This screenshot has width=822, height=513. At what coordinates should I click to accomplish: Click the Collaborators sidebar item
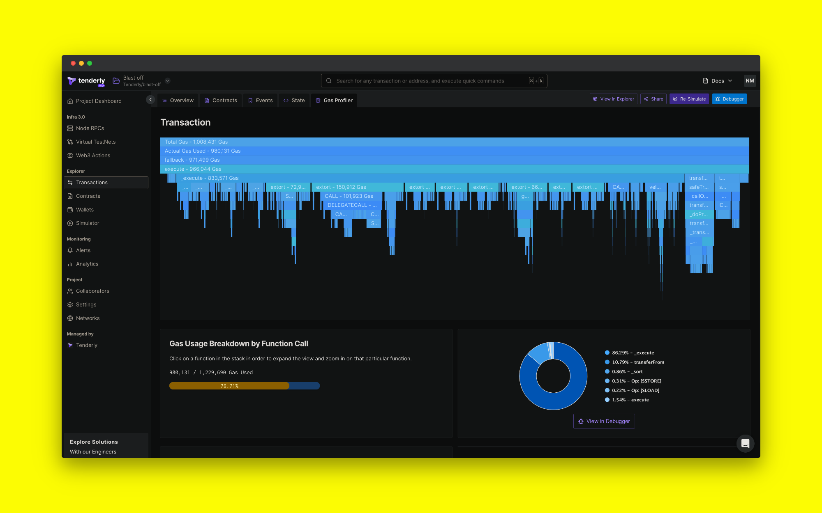tap(92, 291)
